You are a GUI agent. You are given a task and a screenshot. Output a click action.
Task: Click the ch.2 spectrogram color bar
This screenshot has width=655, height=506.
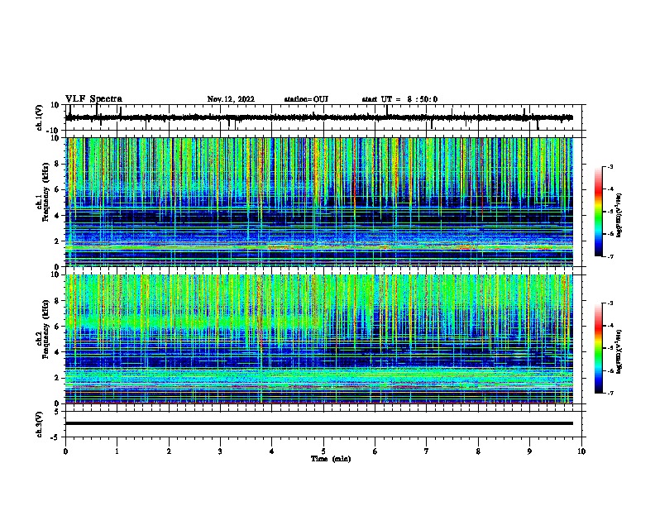599,348
